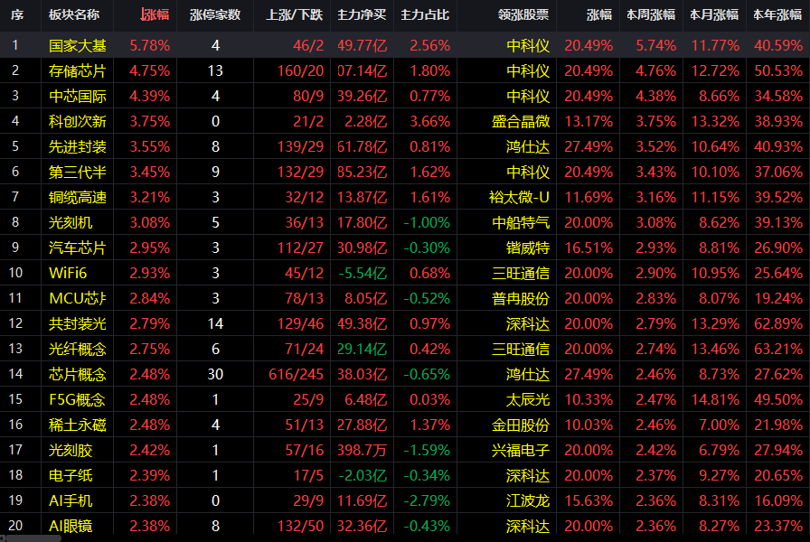The image size is (810, 542).
Task: Open sector 电子纸
Action: tap(71, 475)
